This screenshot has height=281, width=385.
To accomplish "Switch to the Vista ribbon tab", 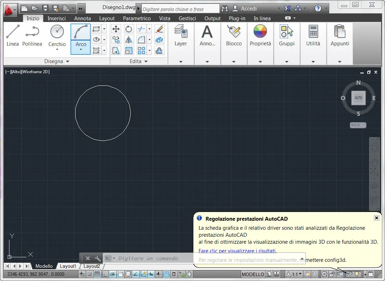I will point(164,18).
